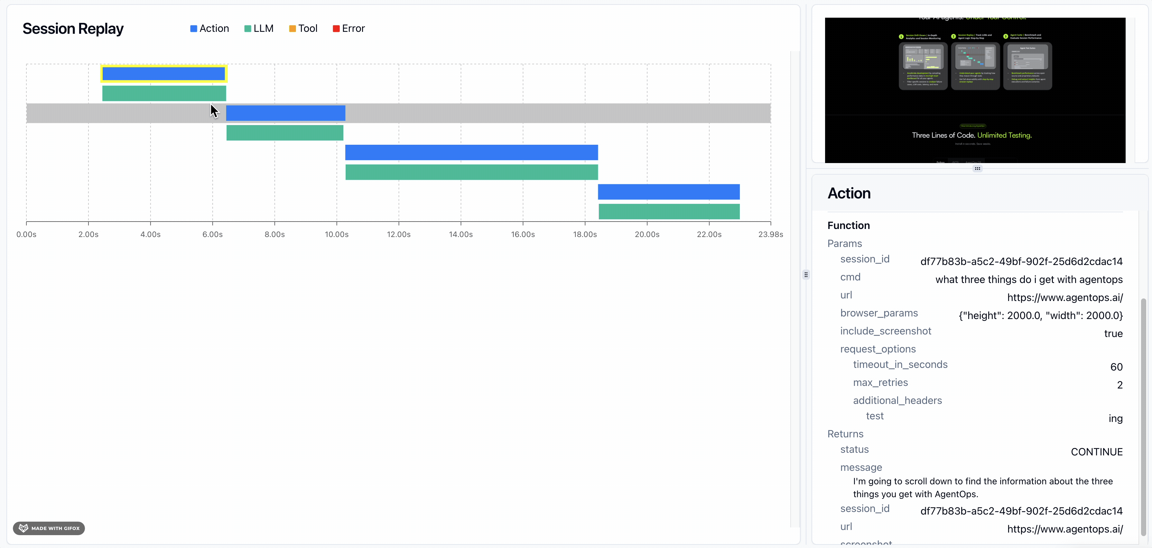Select the last green LLM bar
Viewport: 1152px width, 548px height.
(x=669, y=211)
